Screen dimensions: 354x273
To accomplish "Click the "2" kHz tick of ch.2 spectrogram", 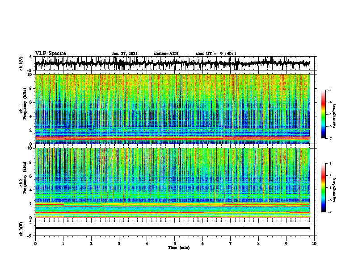I will [31, 204].
